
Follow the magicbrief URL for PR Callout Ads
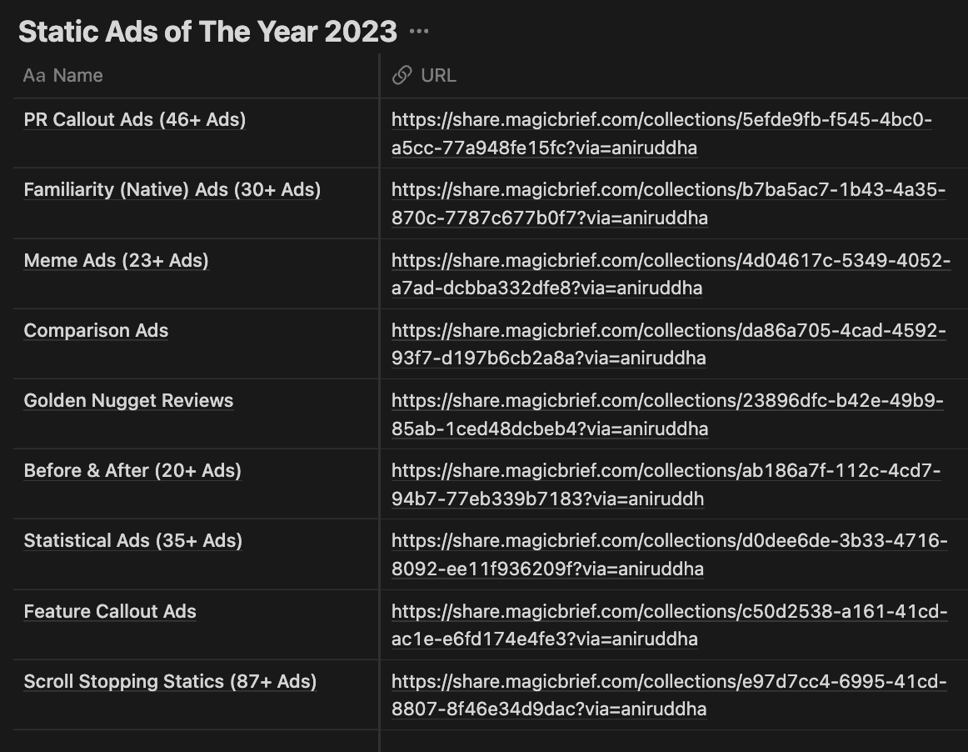(x=661, y=133)
